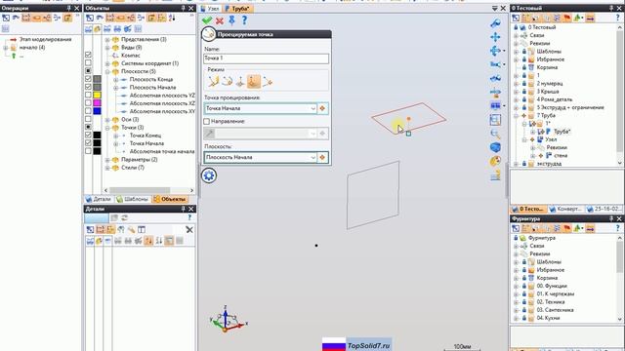Click the purple arrow icon in Тестовый toolbar

[x=590, y=18]
